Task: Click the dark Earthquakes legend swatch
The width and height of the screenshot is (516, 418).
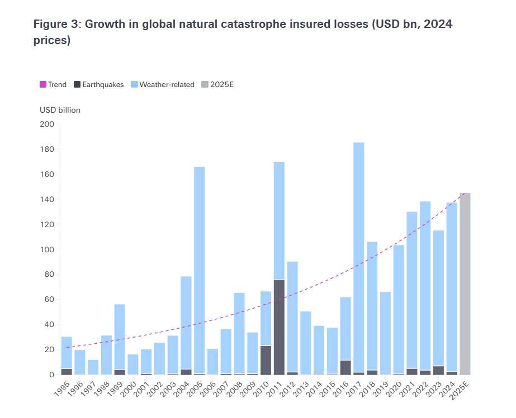Action: pos(78,85)
